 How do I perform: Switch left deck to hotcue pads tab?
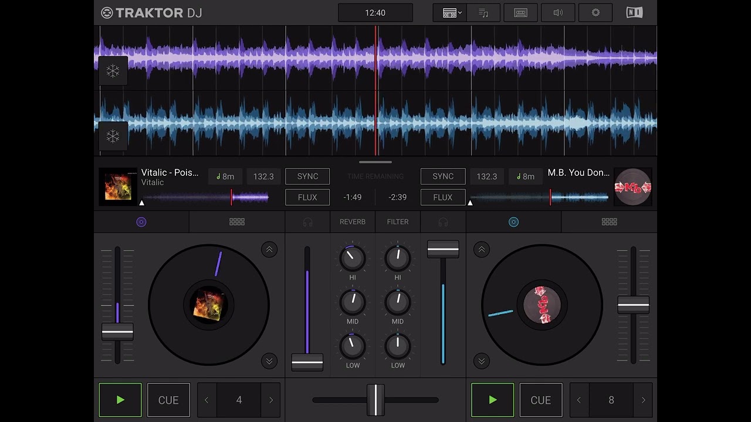coord(237,222)
